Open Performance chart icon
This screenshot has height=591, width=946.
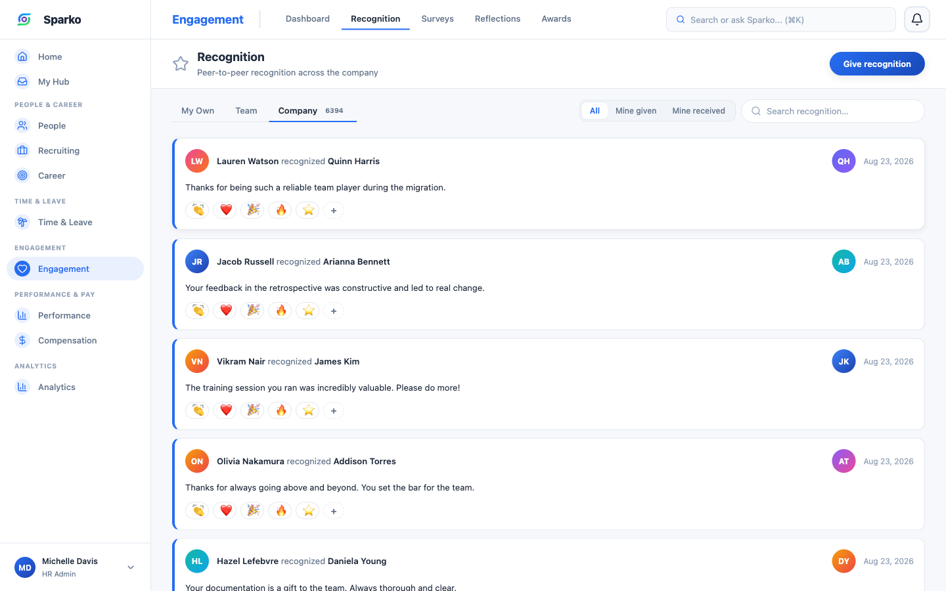(22, 315)
